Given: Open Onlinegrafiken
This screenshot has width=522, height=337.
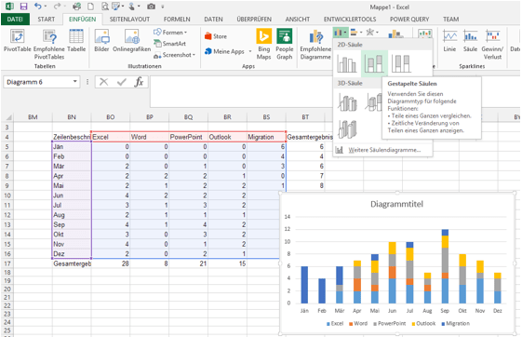Looking at the screenshot, I should pos(132,41).
